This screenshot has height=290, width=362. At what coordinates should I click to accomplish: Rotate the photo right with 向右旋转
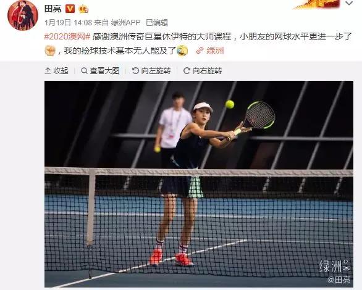click(203, 71)
